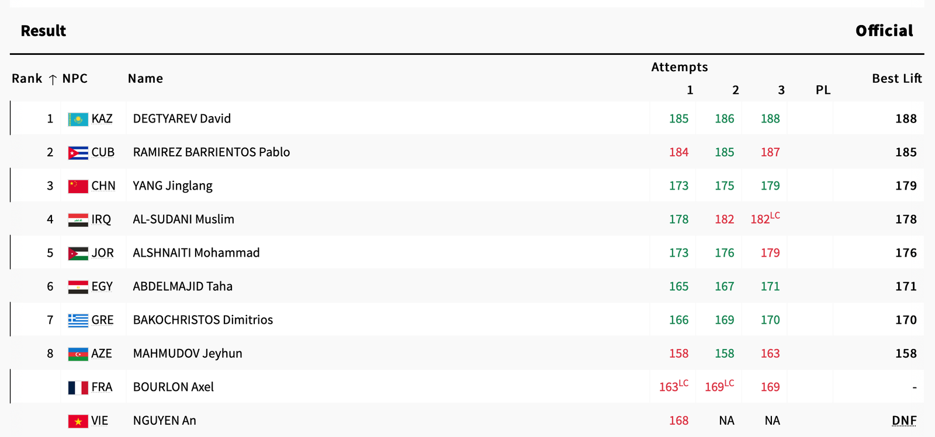Click the Egypt flag icon
The height and width of the screenshot is (437, 935).
[x=78, y=287]
